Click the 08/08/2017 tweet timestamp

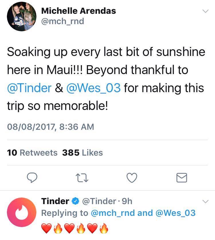click(50, 127)
